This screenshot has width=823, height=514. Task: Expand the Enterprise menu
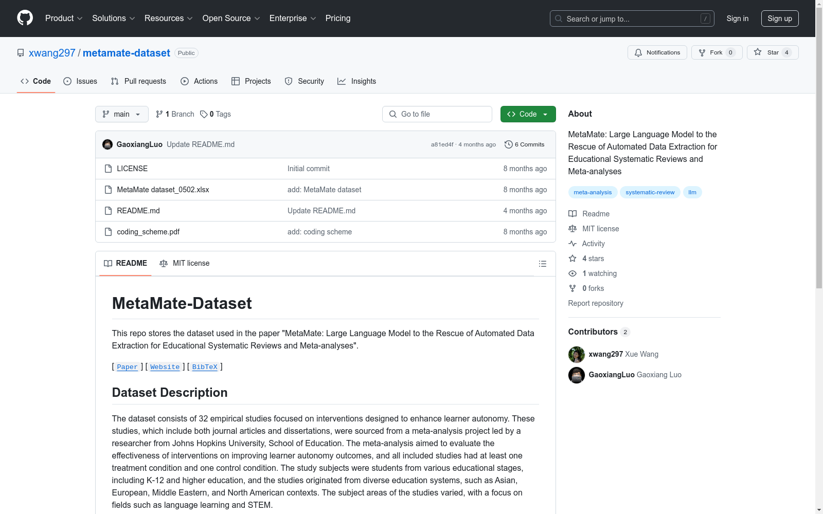coord(293,18)
